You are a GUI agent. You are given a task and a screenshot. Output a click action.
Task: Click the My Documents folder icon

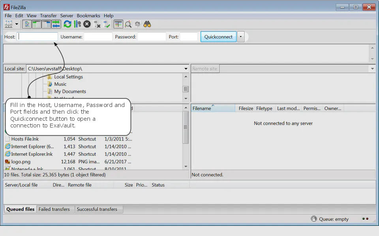click(x=50, y=92)
